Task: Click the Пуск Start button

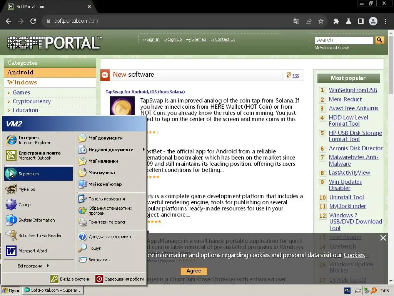Action: [x=10, y=291]
